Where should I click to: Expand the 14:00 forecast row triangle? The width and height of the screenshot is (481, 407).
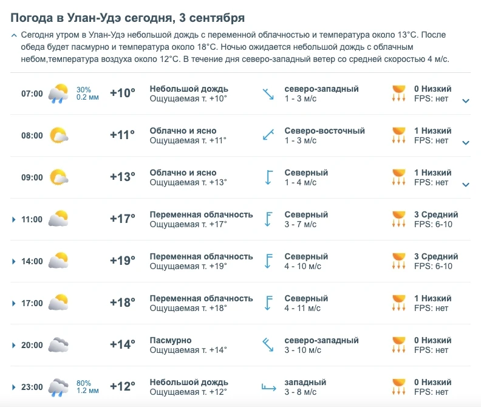tap(13, 261)
